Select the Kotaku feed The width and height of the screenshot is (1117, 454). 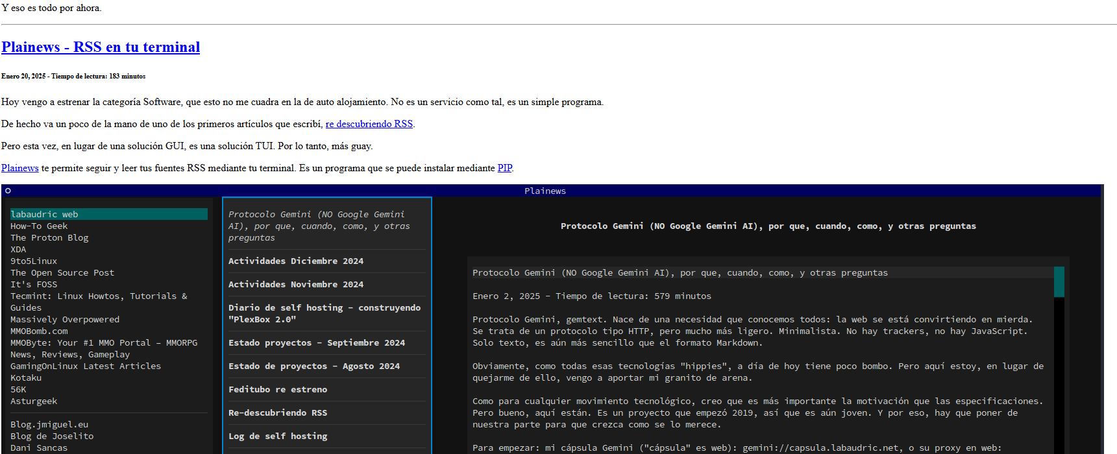coord(26,378)
